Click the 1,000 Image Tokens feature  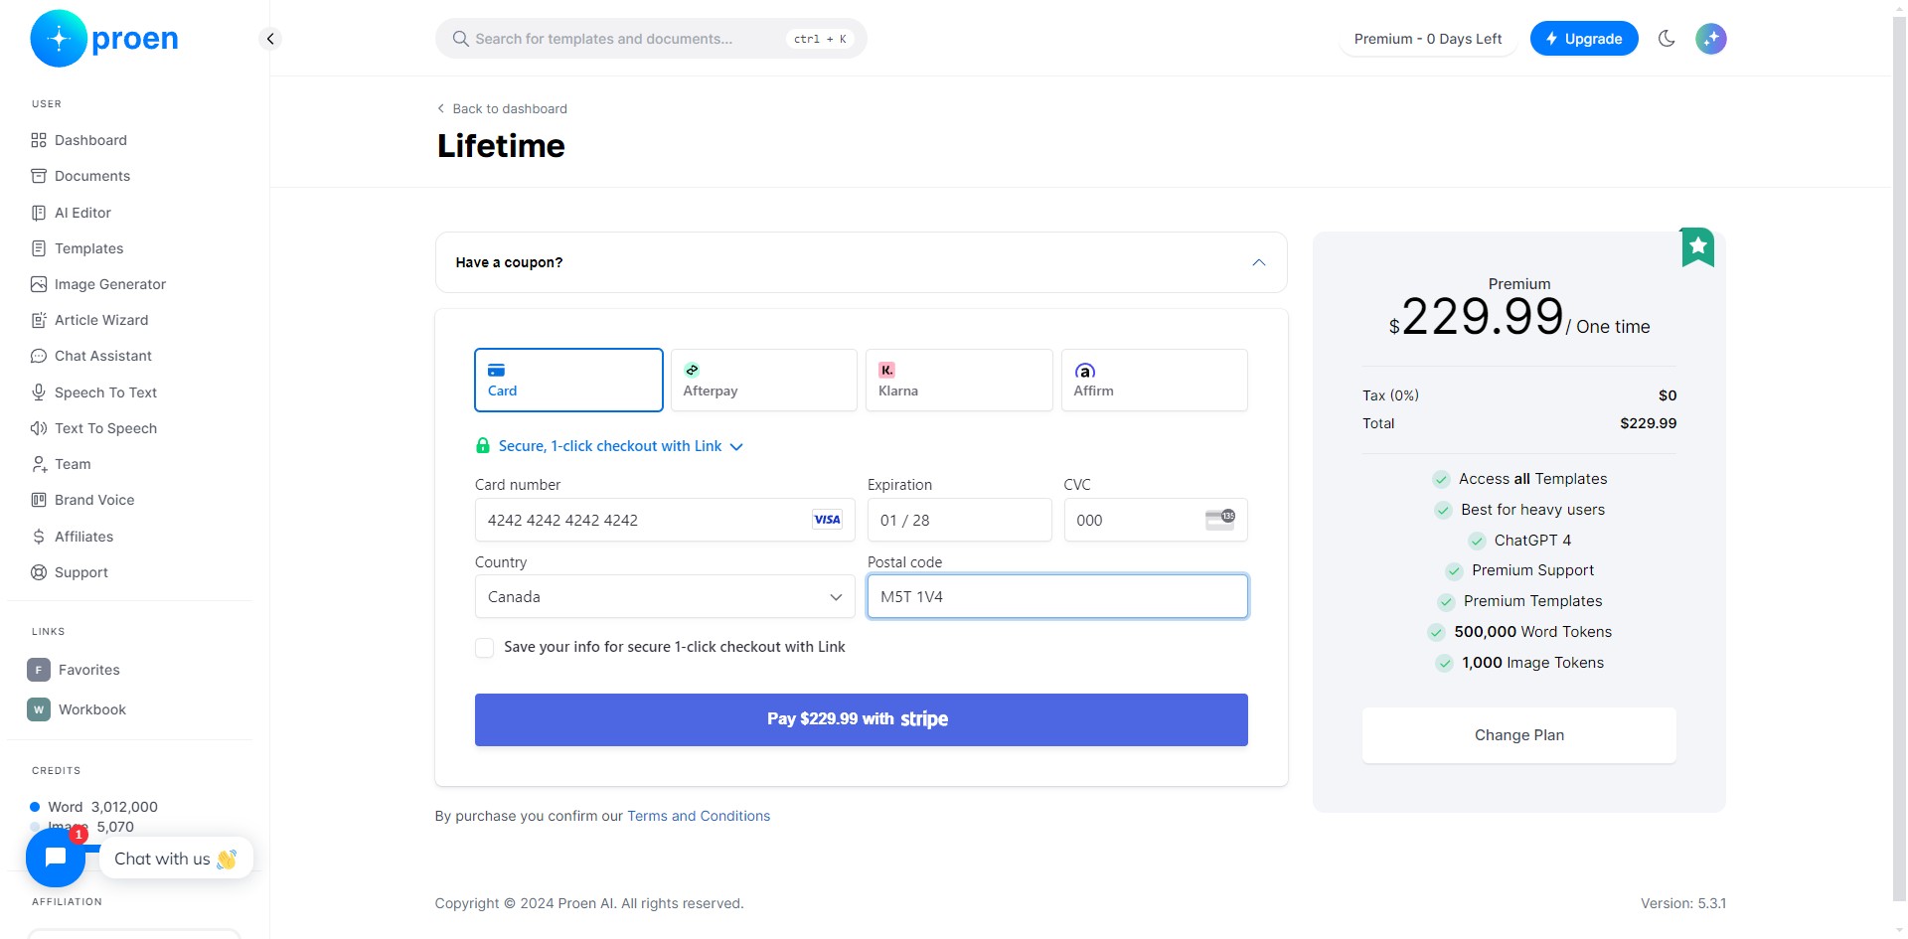(x=1519, y=663)
